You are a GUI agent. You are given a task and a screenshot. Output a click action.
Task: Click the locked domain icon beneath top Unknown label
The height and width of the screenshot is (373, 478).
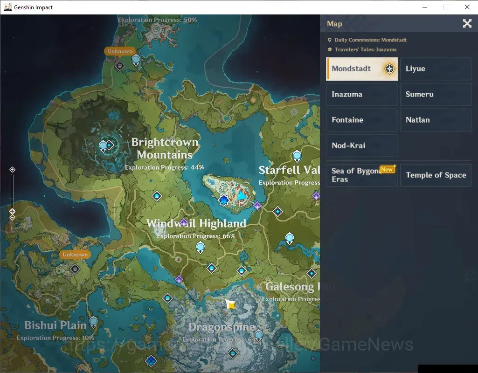point(119,66)
